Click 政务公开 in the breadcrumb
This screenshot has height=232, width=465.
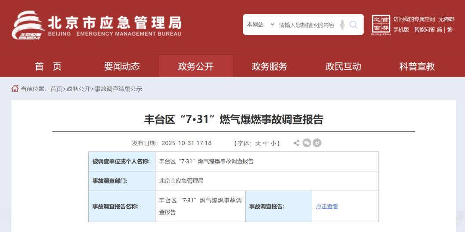[78, 89]
